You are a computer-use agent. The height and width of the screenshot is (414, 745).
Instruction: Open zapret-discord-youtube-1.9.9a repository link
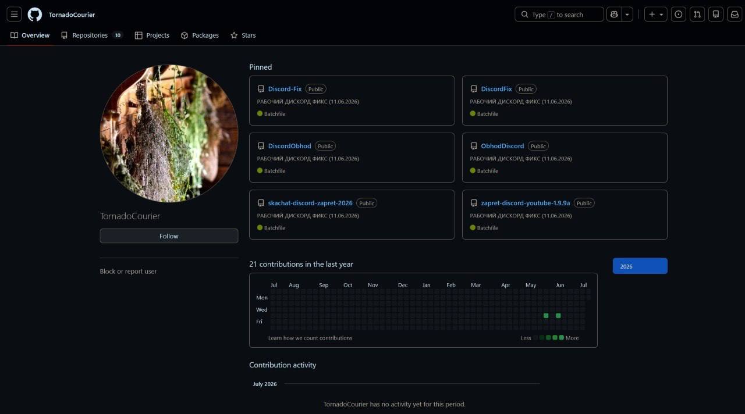[526, 203]
